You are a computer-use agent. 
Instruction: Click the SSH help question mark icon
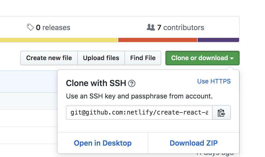132,83
